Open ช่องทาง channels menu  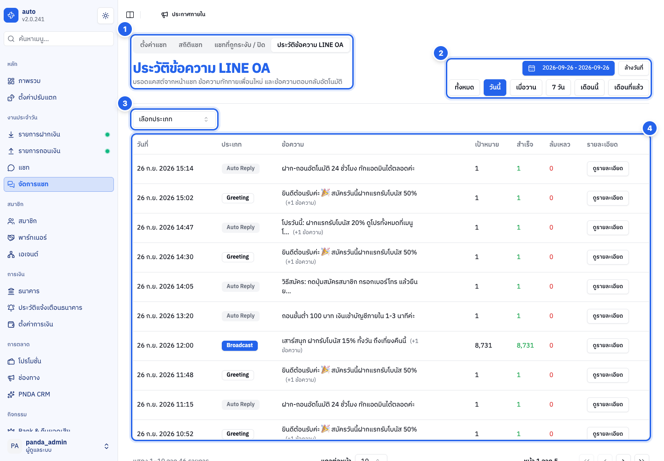pos(59,378)
